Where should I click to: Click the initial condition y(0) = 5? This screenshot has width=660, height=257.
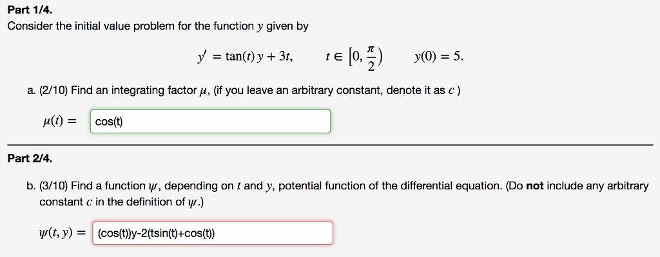(438, 57)
